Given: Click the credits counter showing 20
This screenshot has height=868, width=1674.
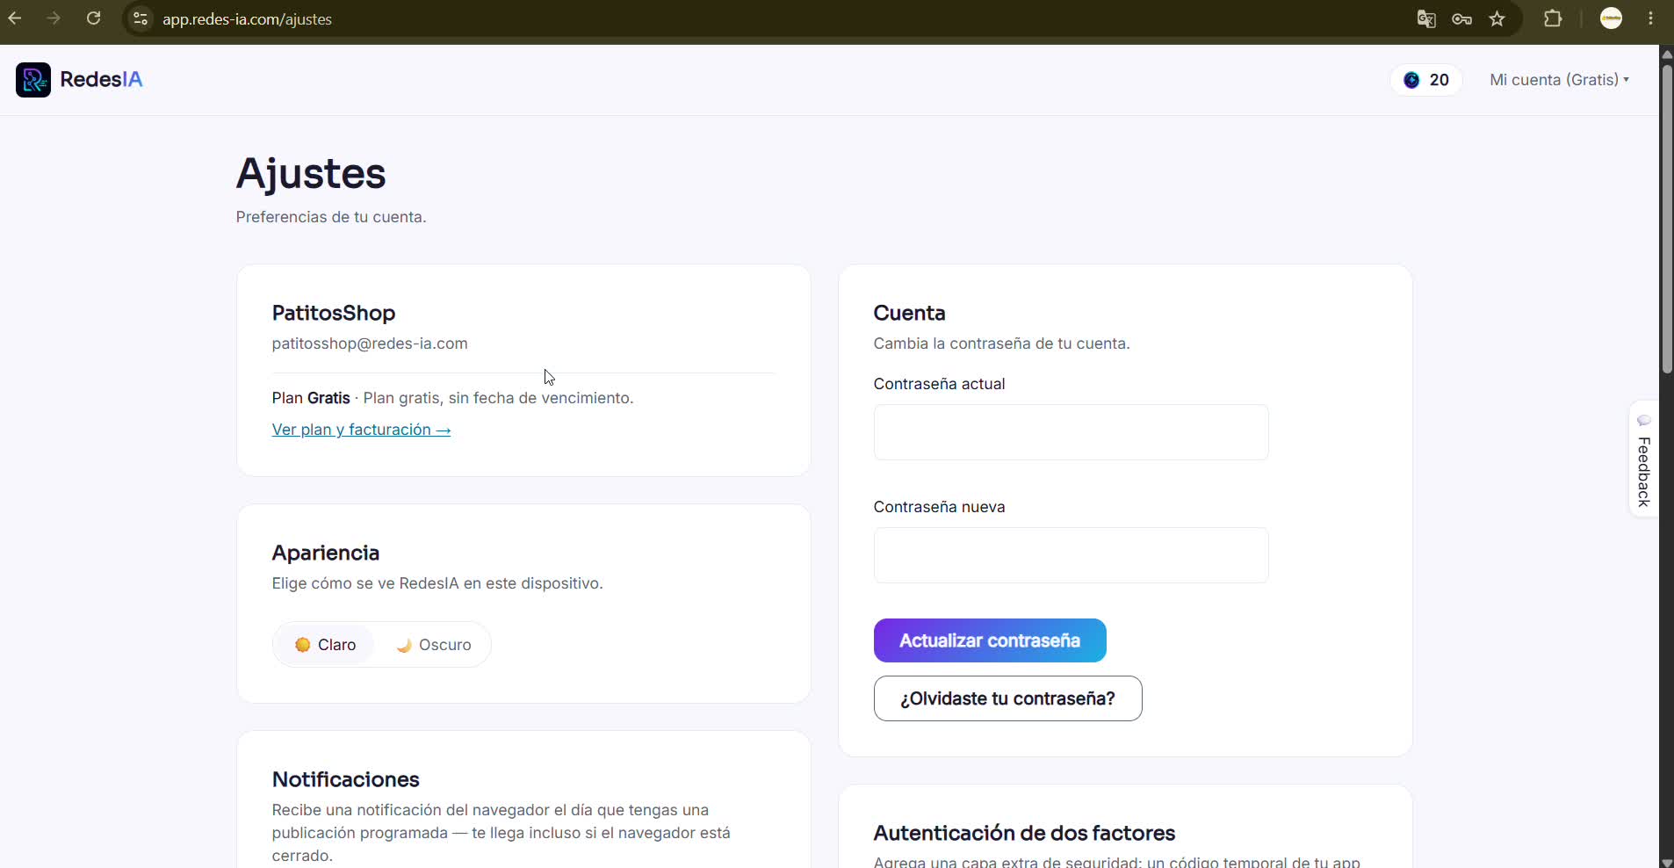Looking at the screenshot, I should click(1426, 80).
